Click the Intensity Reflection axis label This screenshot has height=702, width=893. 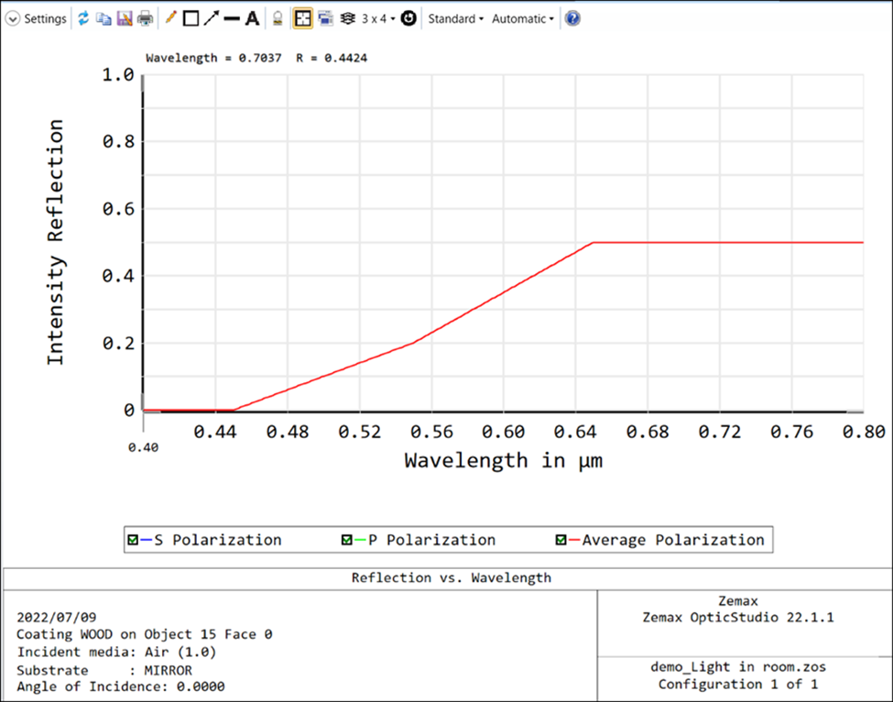click(55, 242)
